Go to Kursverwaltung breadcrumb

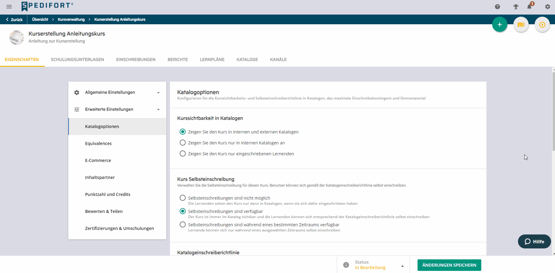[71, 19]
